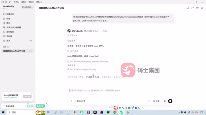Click grey button on Buddy加油站 card
Image resolution: width=206 pixels, height=115 pixels.
pyautogui.click(x=27, y=96)
